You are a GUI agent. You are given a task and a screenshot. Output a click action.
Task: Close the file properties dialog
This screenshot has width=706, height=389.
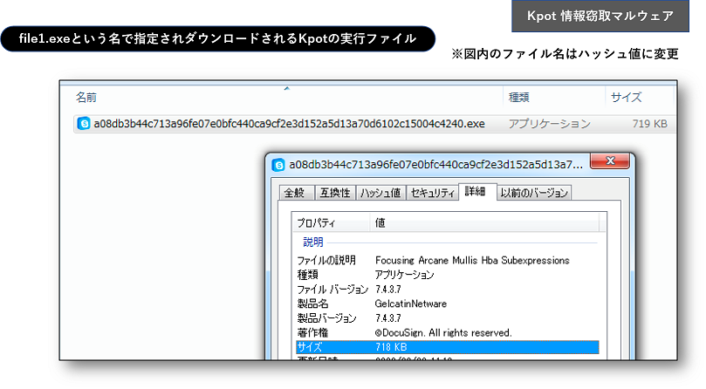pos(610,163)
